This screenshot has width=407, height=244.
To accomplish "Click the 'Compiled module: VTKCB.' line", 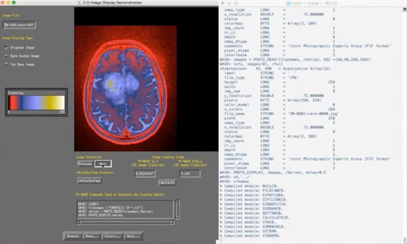I will 248,222.
